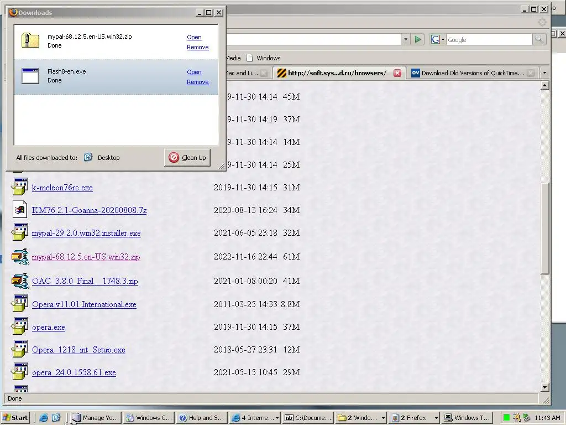The image size is (566, 425).
Task: Open the Windows bookmark in bookmarks toolbar
Action: point(264,58)
